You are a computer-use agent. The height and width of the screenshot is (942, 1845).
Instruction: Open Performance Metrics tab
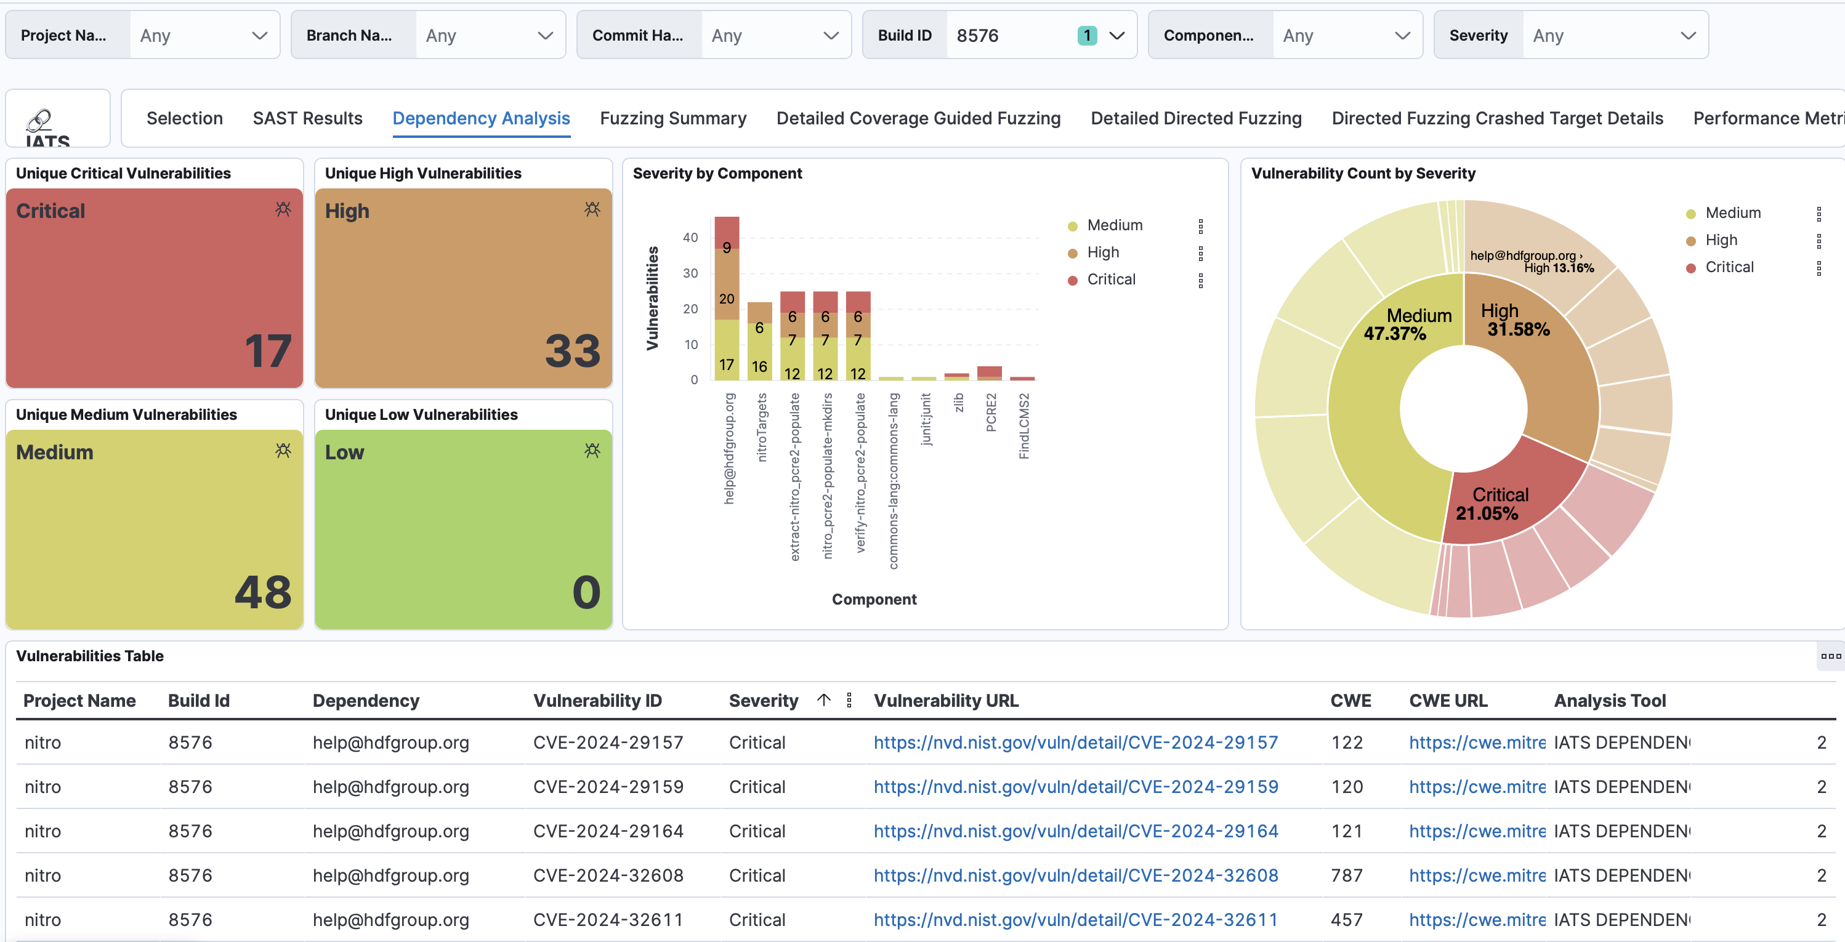click(1769, 118)
